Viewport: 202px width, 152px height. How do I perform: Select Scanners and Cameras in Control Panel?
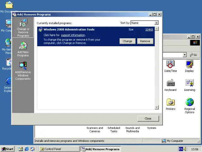[x=95, y=130]
